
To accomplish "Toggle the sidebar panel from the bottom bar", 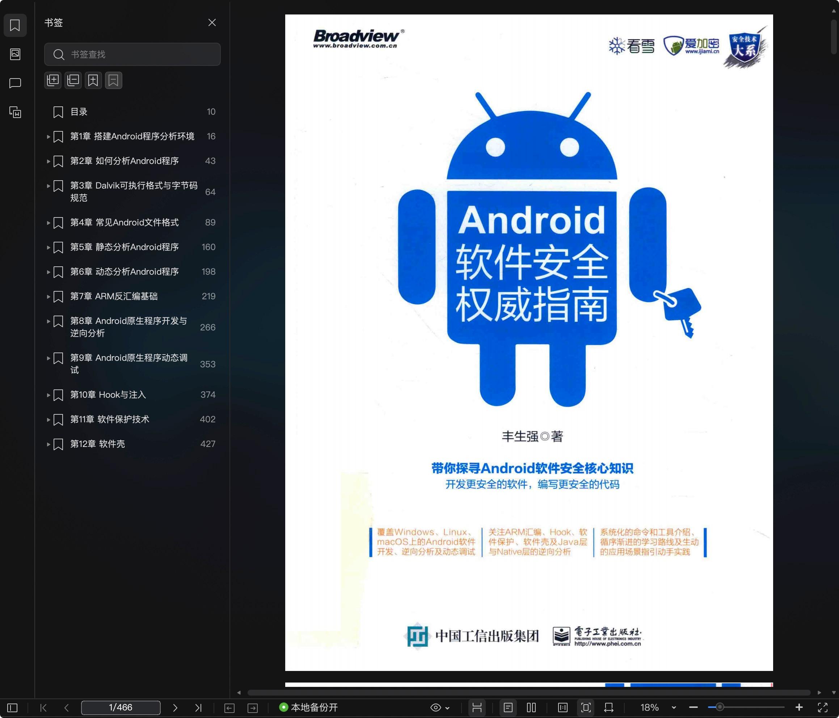I will pos(13,708).
